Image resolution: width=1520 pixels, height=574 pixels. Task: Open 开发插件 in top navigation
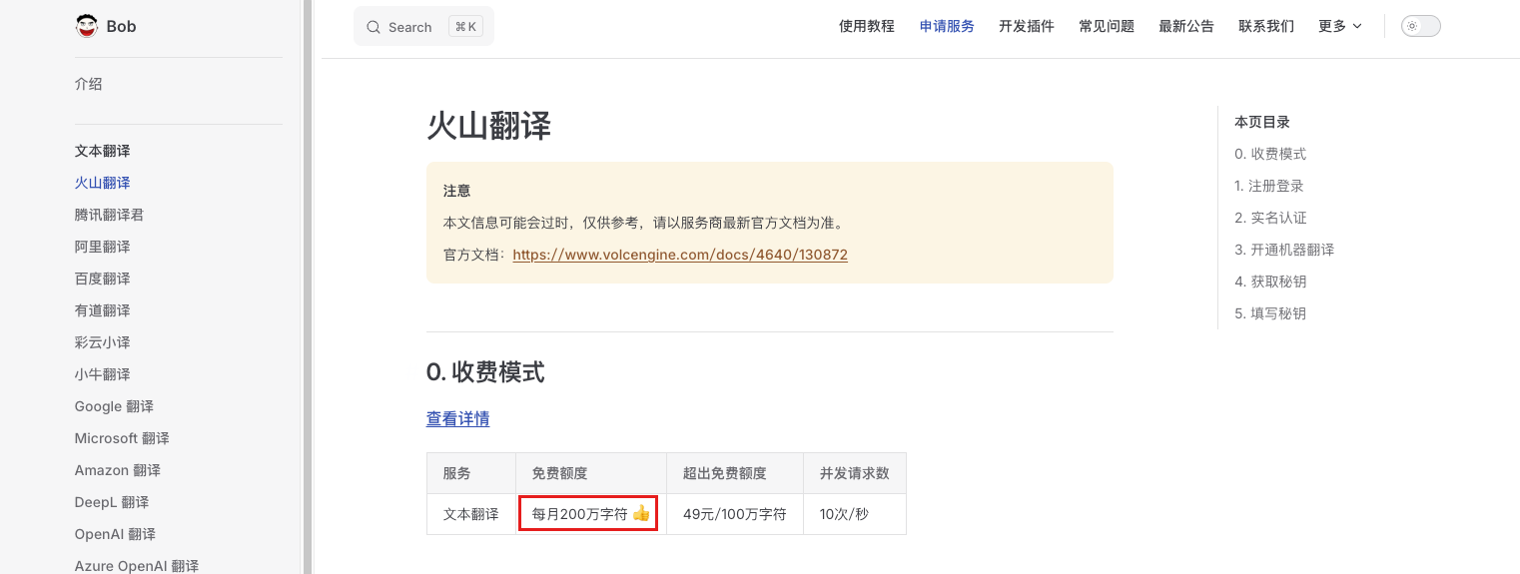tap(1027, 26)
